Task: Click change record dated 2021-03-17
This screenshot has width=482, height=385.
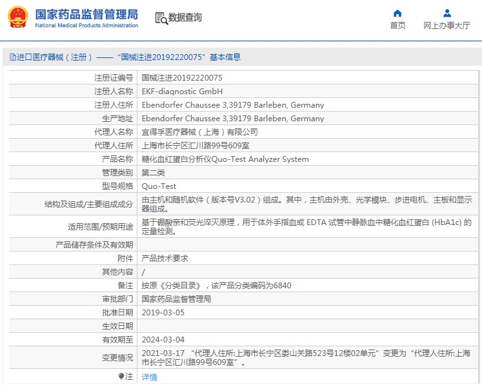Action: tap(306, 358)
